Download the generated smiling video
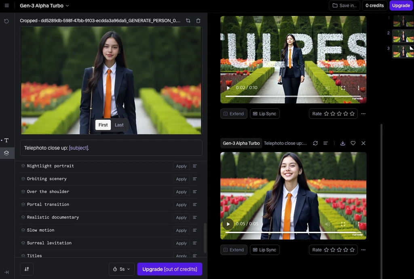This screenshot has width=414, height=279. coord(343,143)
